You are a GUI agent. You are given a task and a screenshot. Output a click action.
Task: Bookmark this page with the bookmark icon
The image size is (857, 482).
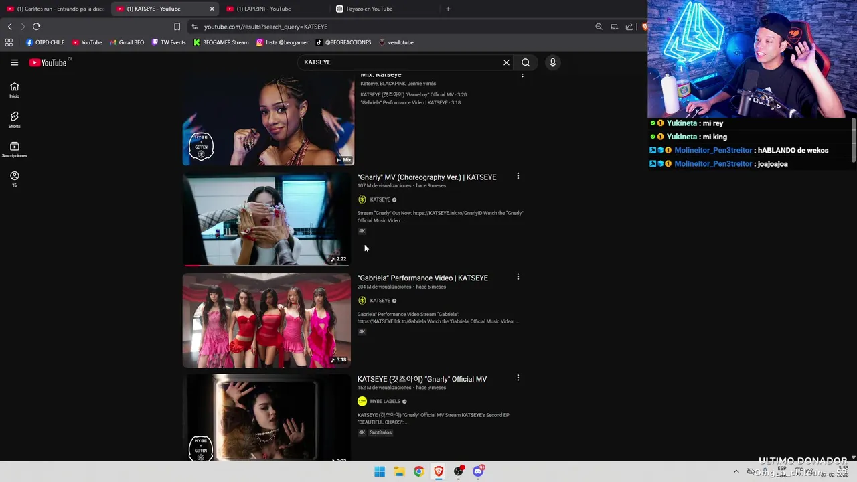177,27
